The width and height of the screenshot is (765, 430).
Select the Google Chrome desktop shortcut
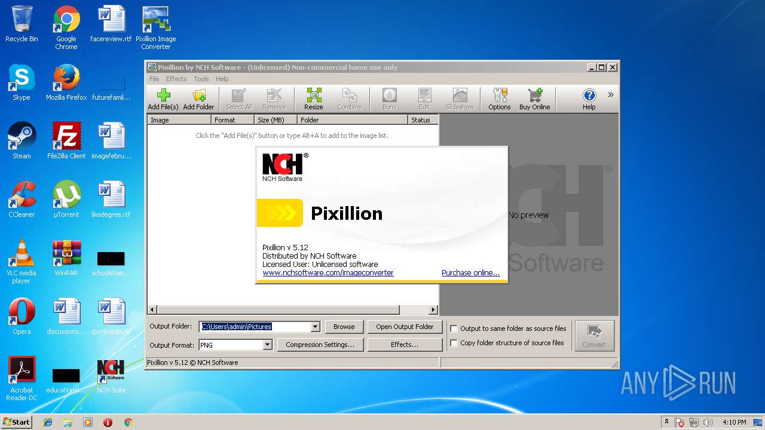click(66, 28)
